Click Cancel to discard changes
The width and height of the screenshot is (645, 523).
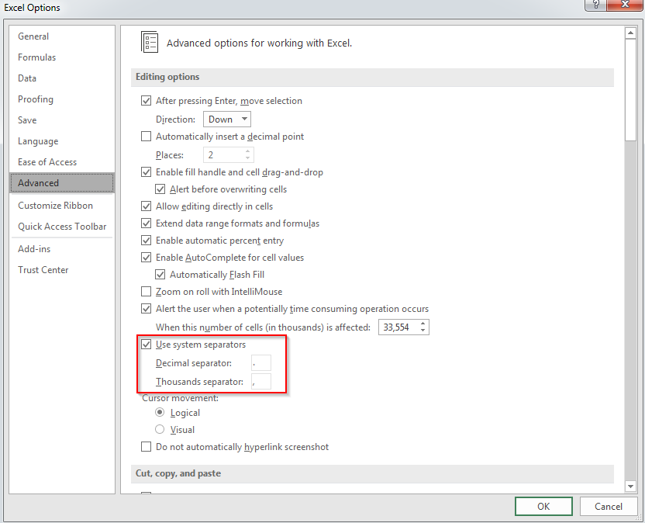point(608,506)
